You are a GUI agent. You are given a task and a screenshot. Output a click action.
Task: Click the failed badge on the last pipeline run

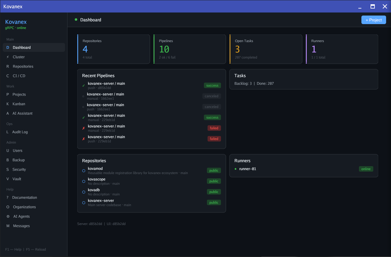(214, 138)
